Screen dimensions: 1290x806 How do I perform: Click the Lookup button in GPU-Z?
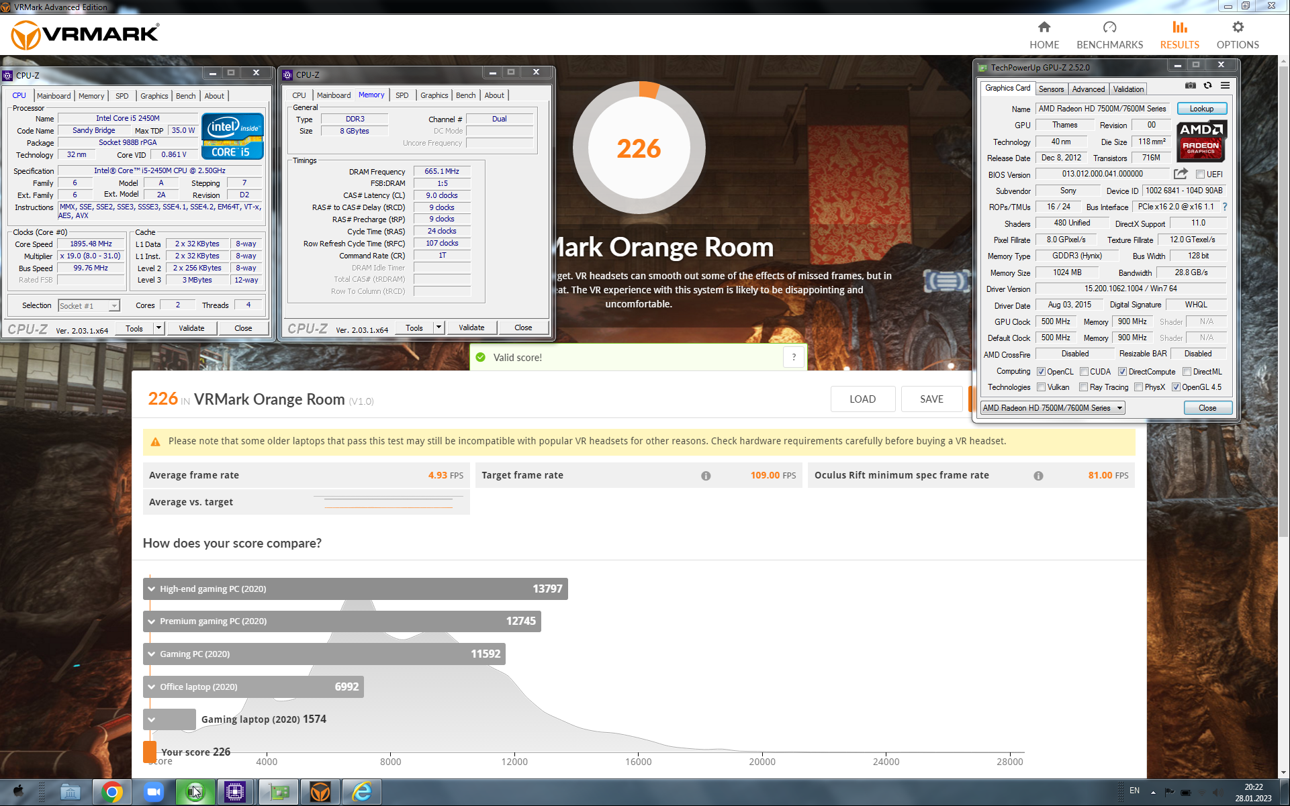coord(1201,109)
